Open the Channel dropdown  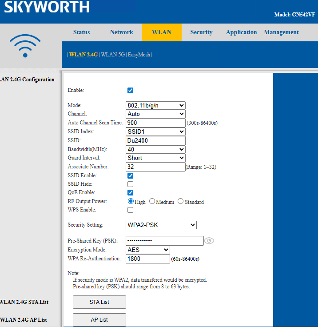coord(155,114)
